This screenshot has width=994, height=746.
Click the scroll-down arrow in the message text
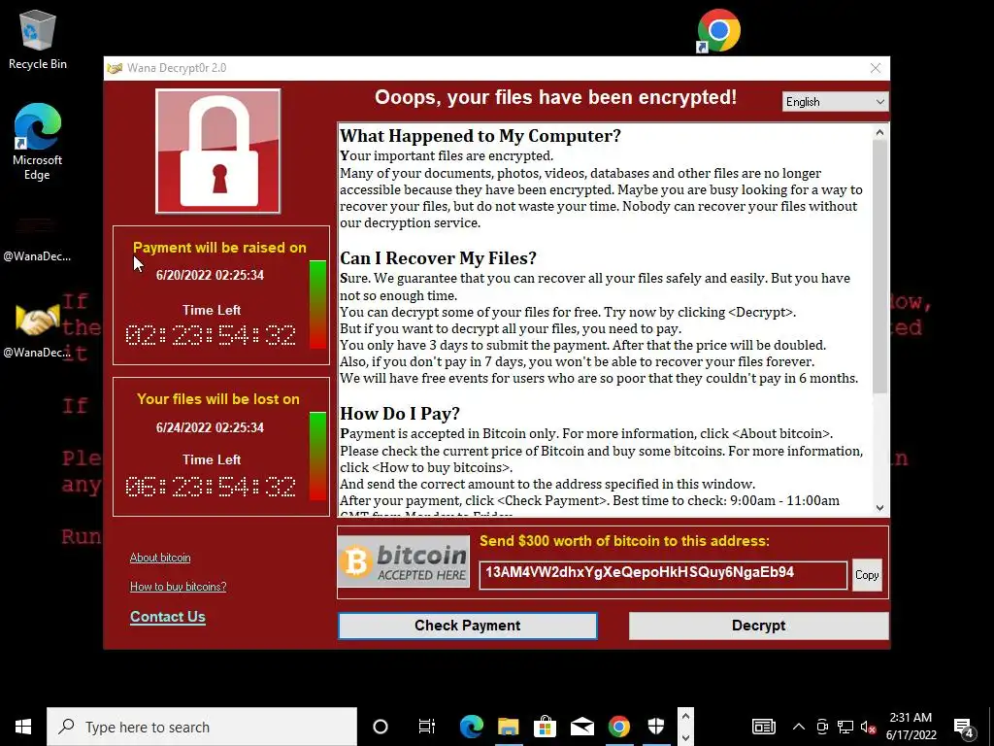click(879, 507)
